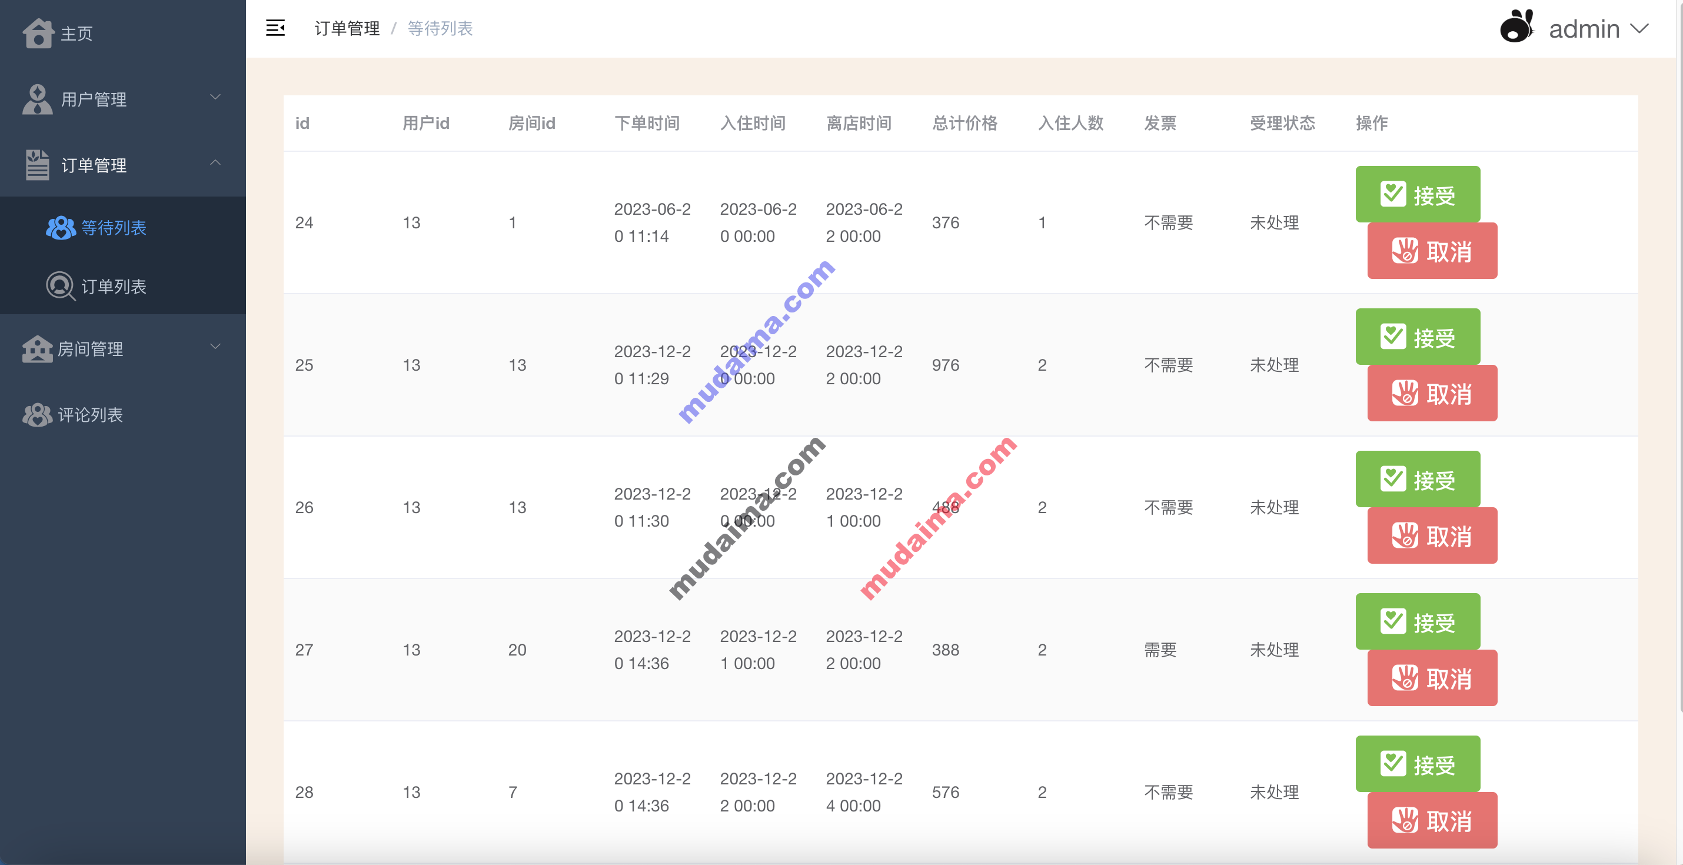Click the user icon beside 用户管理

[x=37, y=99]
